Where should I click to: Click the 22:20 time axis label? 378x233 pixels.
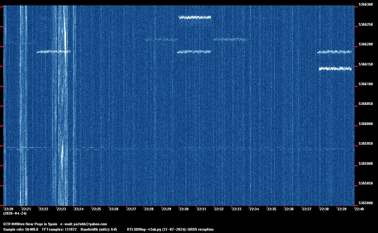(8, 209)
